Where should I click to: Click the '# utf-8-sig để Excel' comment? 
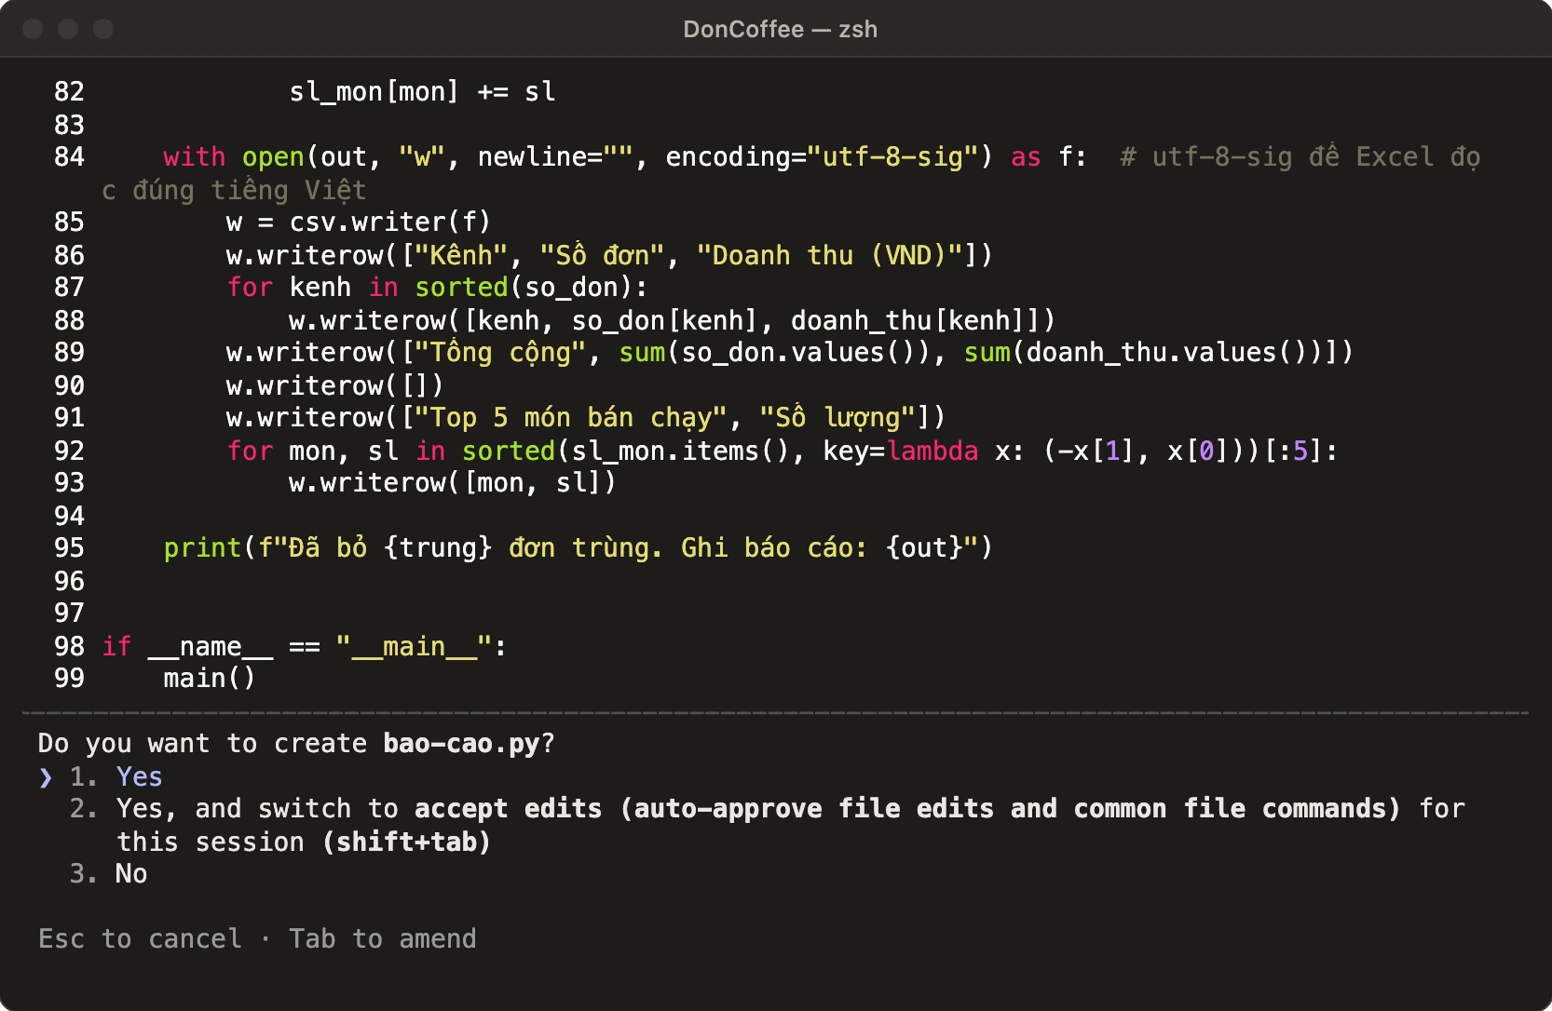[x=1300, y=156]
